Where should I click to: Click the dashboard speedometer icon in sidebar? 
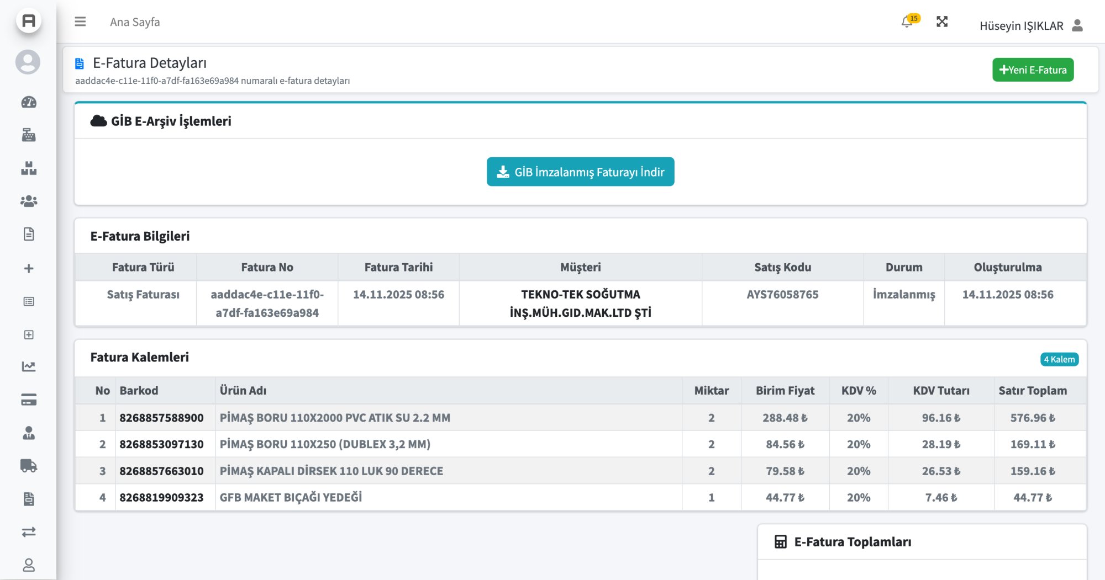pyautogui.click(x=29, y=102)
